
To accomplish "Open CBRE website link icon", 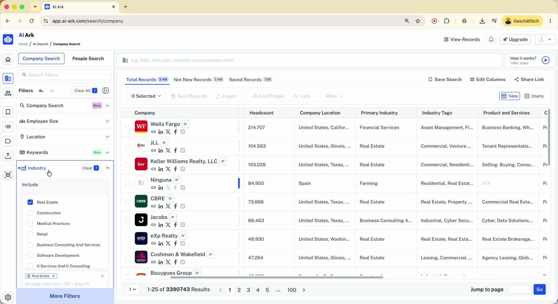I will (x=153, y=206).
